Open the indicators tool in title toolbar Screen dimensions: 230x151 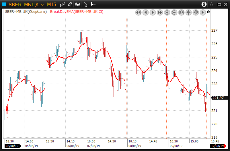coord(78,4)
